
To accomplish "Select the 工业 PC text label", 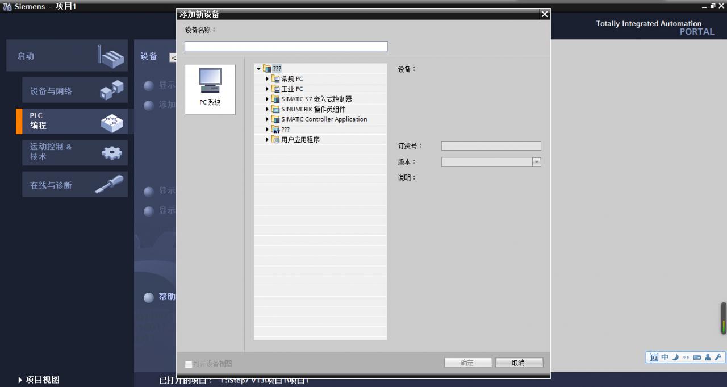I will [292, 89].
